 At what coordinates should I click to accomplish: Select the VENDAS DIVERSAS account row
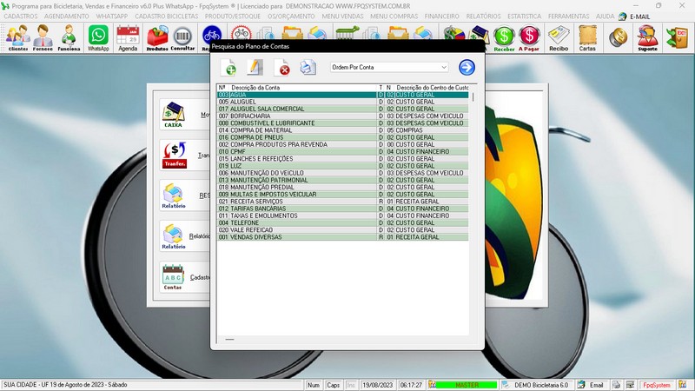point(256,236)
